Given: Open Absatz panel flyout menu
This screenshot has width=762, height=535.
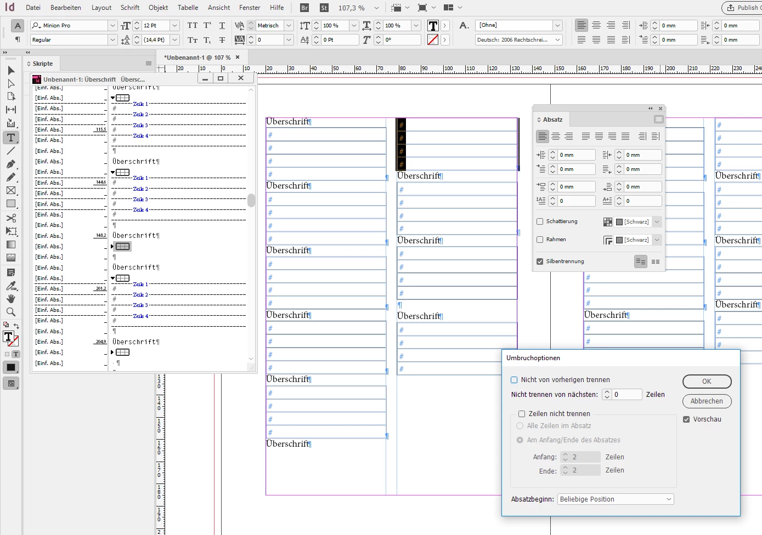Looking at the screenshot, I should pos(658,119).
